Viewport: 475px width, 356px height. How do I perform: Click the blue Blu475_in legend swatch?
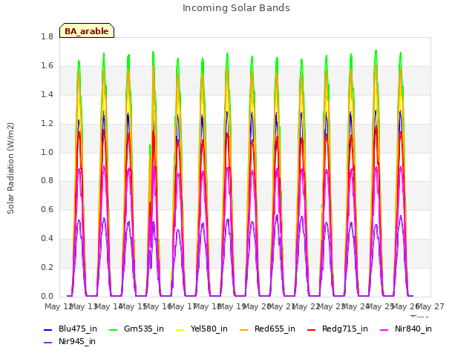(x=47, y=329)
